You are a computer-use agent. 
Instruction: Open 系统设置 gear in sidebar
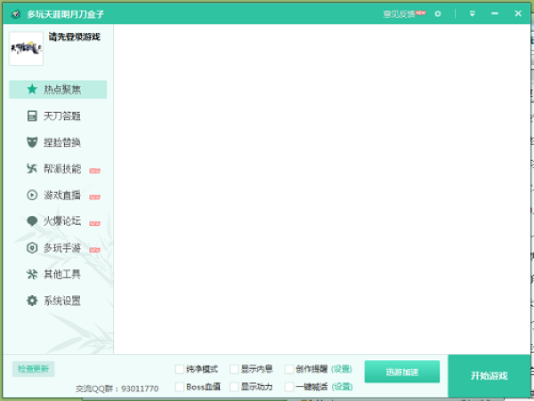[x=32, y=301]
